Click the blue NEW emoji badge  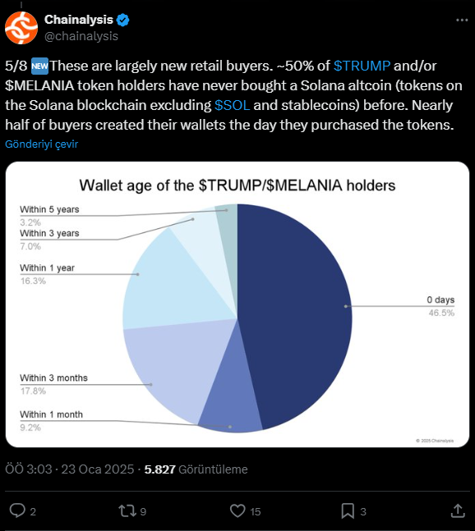pyautogui.click(x=39, y=66)
